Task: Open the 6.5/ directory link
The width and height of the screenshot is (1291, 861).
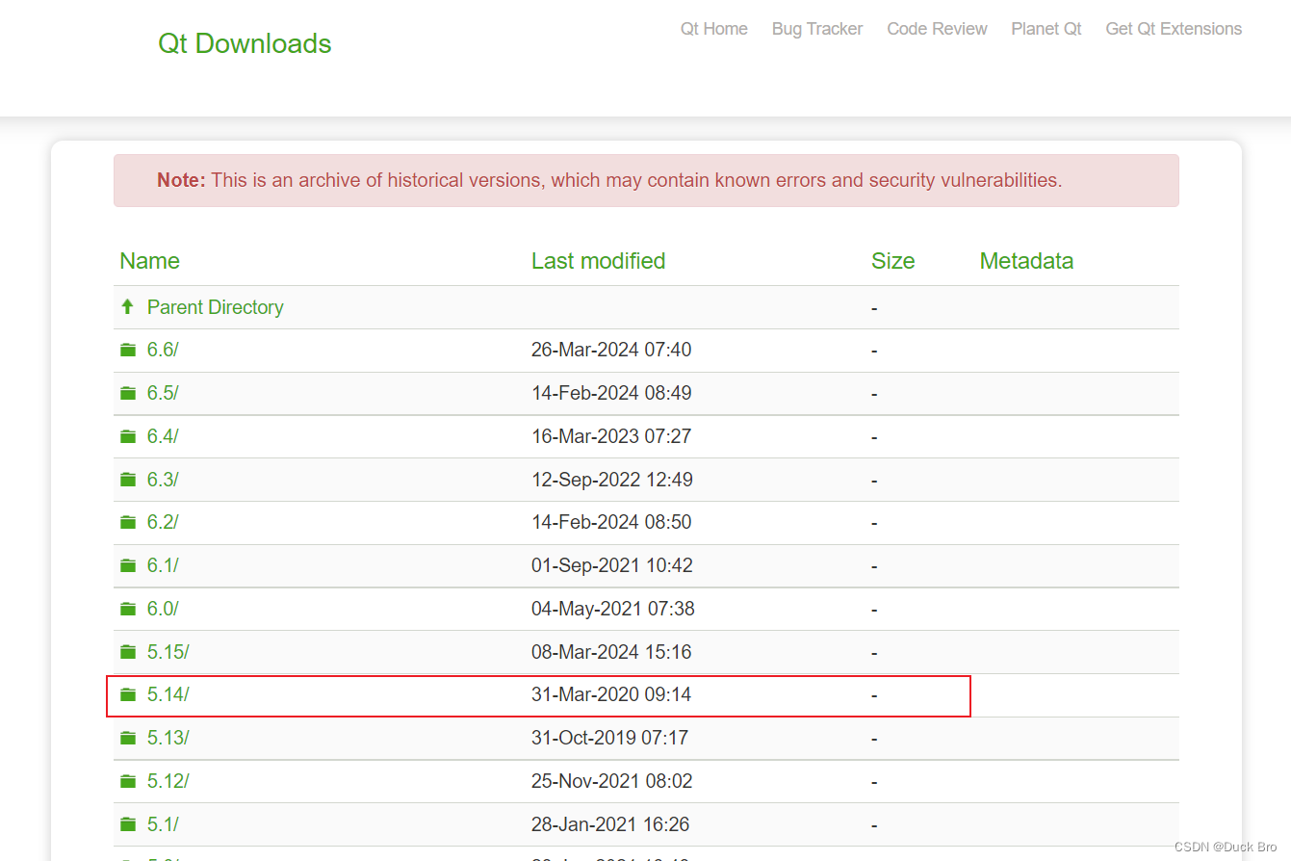Action: click(x=163, y=393)
